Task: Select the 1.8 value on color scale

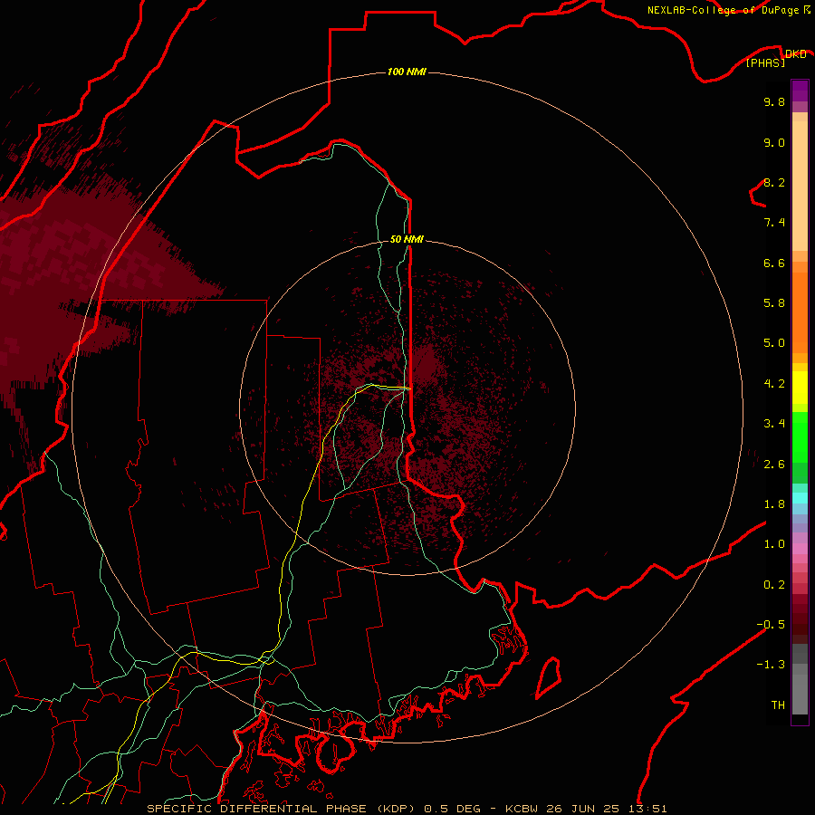Action: click(774, 504)
